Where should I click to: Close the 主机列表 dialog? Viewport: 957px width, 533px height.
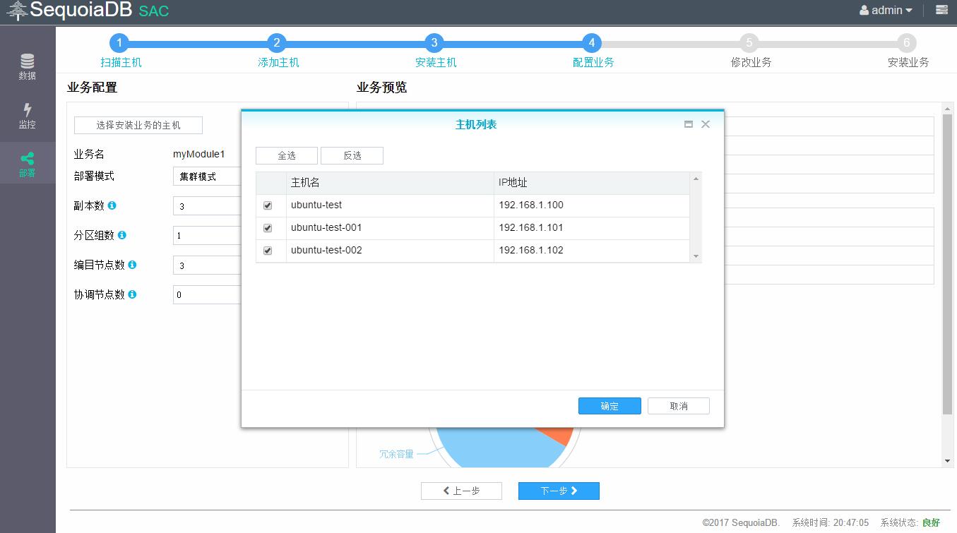click(x=705, y=124)
